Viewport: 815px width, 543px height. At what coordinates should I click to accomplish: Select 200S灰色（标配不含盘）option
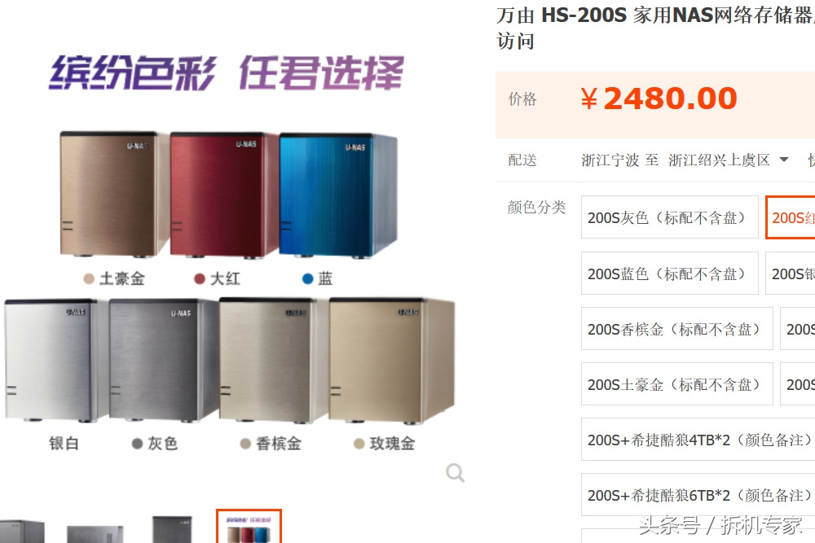pos(669,217)
